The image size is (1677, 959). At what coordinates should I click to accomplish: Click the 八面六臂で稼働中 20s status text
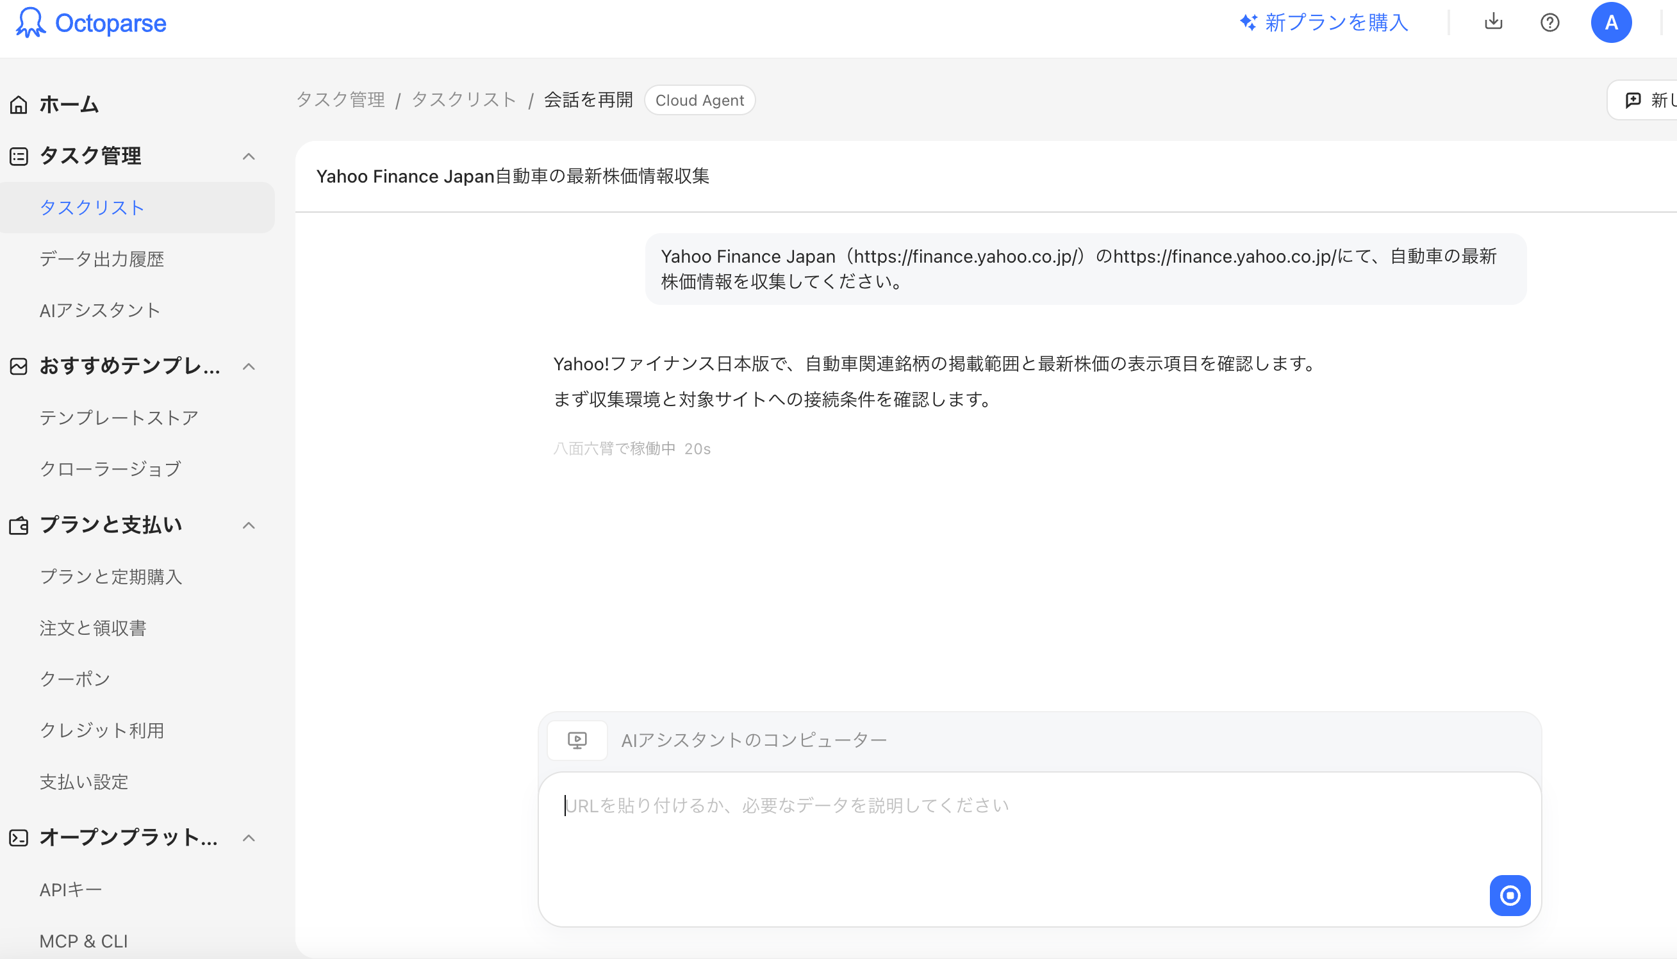(632, 448)
